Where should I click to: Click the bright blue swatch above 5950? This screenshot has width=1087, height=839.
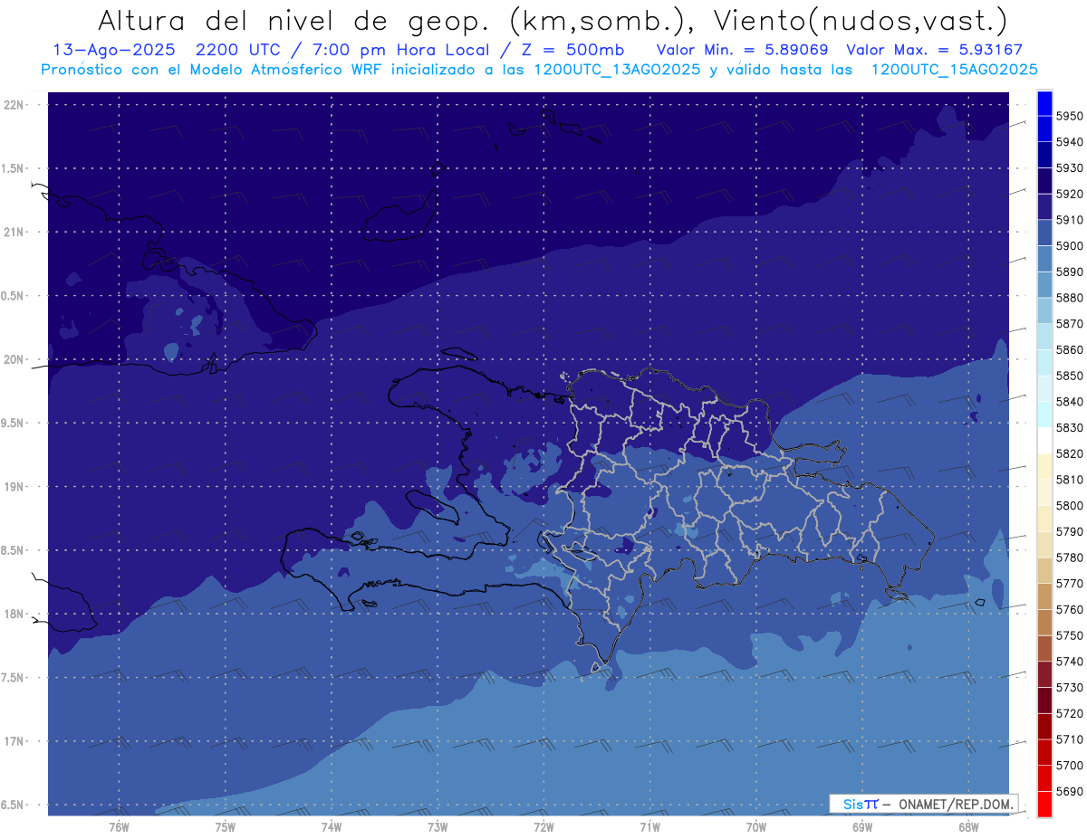coord(1044,103)
